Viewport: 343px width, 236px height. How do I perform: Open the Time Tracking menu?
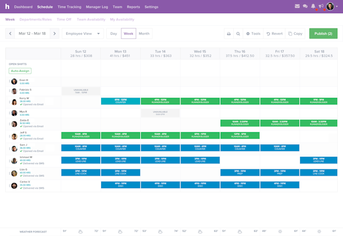[69, 7]
